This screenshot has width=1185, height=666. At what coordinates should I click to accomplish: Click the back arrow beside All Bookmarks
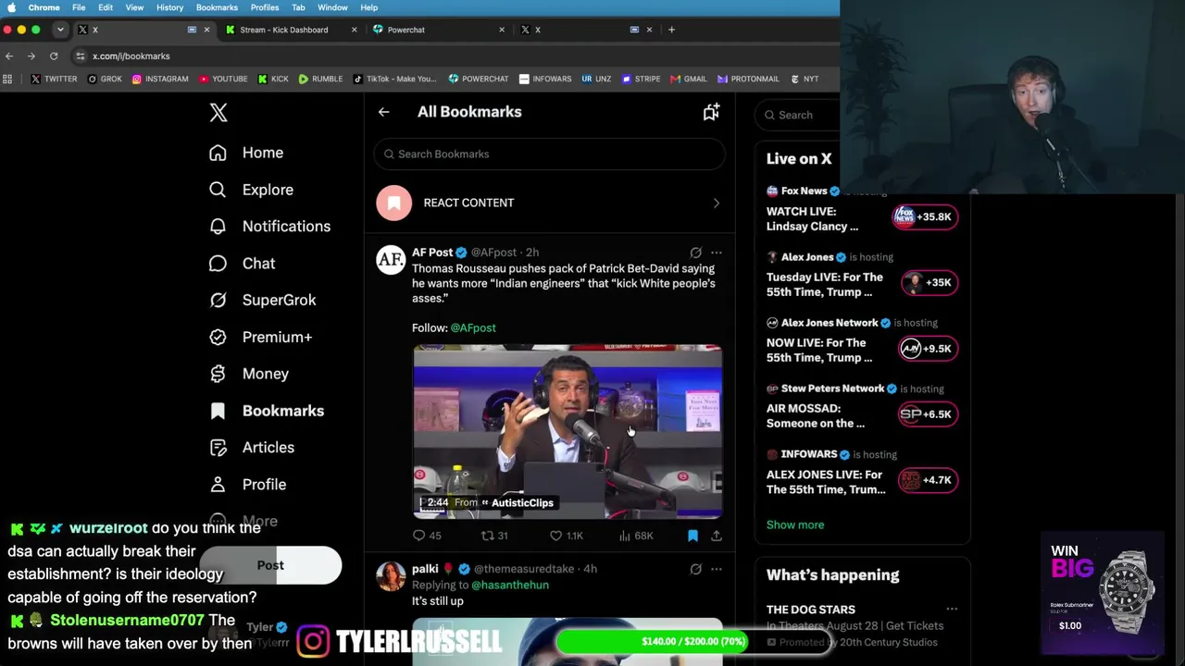tap(383, 112)
